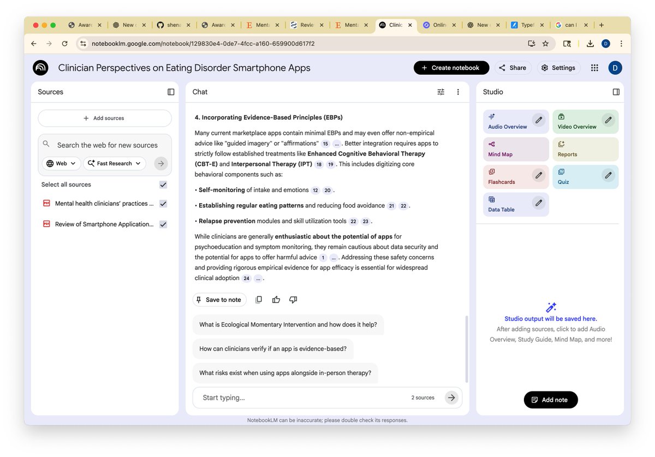Image resolution: width=655 pixels, height=457 pixels.
Task: Click the Create notebook button
Action: [450, 68]
